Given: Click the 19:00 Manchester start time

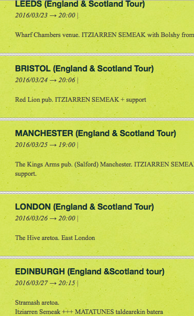Looking at the screenshot, I should 67,145.
